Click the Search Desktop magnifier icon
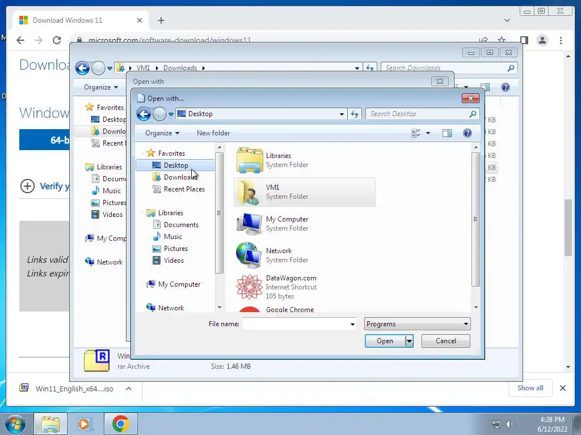Viewport: 581px width, 435px height. 473,114
